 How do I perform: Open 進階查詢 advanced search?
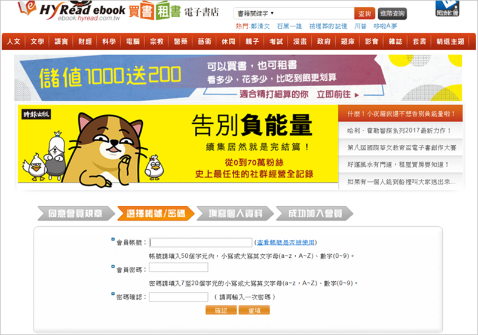pyautogui.click(x=392, y=14)
